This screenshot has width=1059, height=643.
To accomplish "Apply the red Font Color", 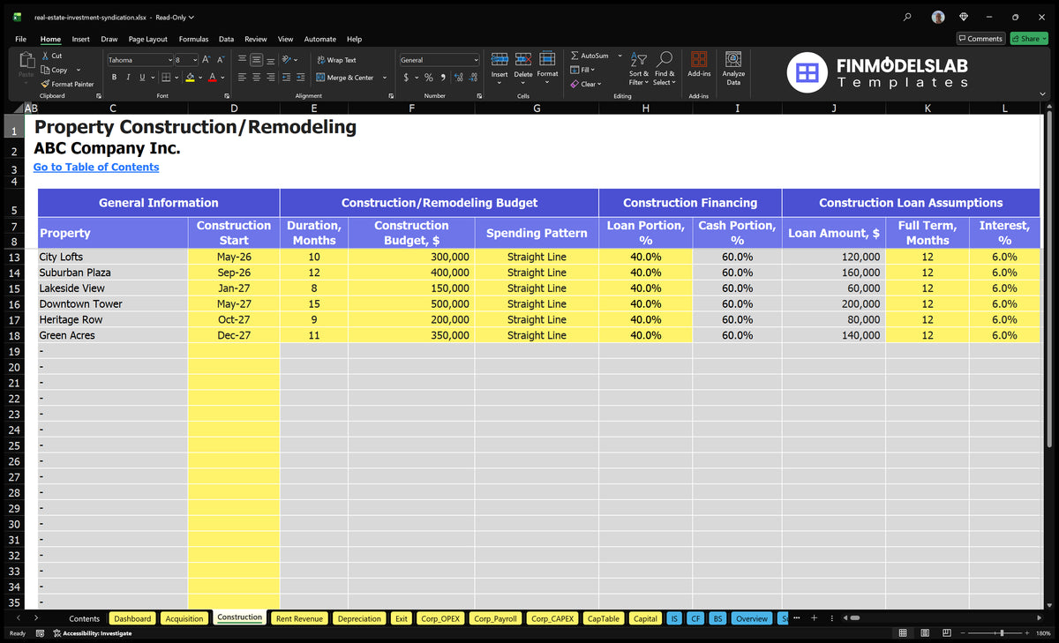I will pyautogui.click(x=212, y=78).
